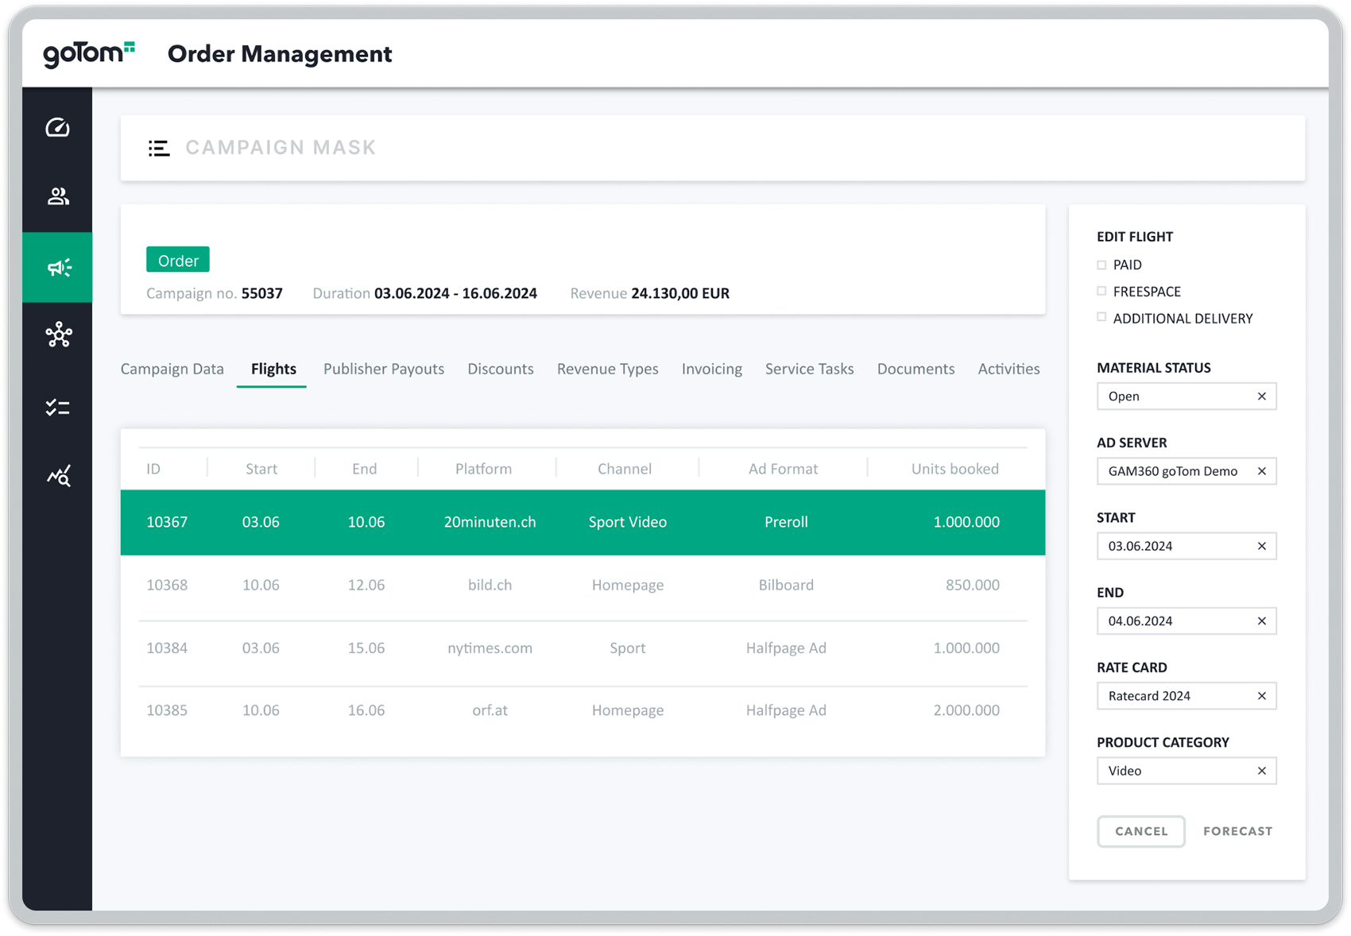Open the dashboard speedometer icon in sidebar
The image size is (1351, 936).
click(57, 128)
